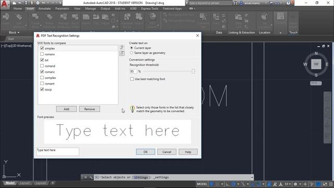Expand Block panel dropdown in ribbon
This screenshot has height=188, width=334.
(14, 32)
